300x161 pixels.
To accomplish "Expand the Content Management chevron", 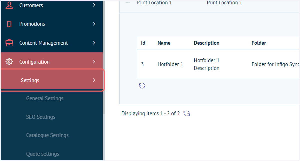I will (x=94, y=43).
